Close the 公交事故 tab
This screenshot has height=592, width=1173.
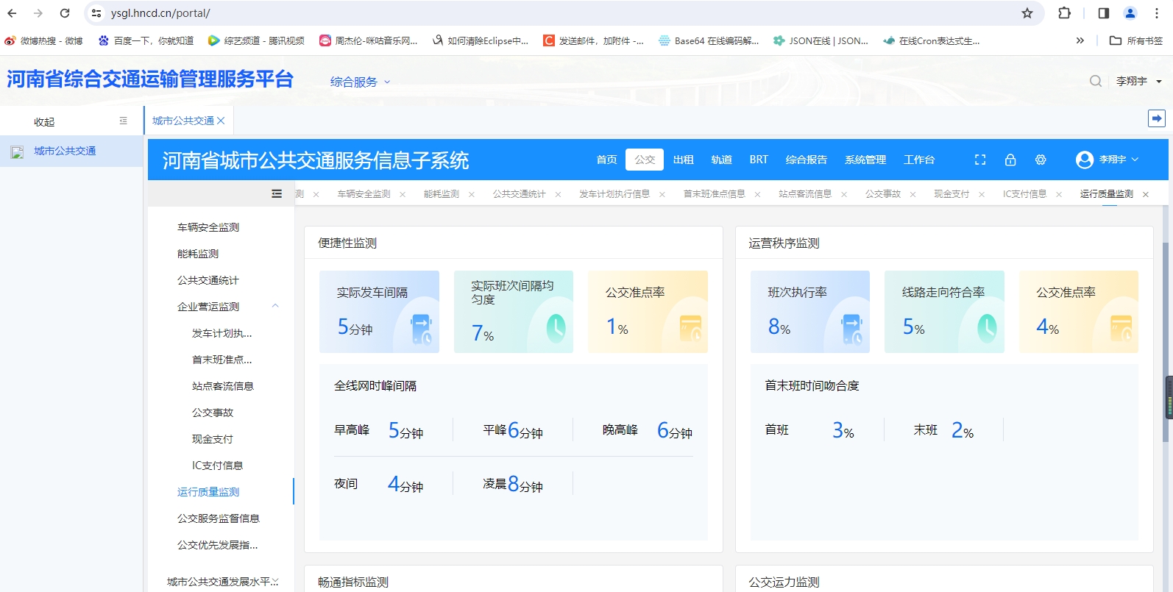[913, 195]
